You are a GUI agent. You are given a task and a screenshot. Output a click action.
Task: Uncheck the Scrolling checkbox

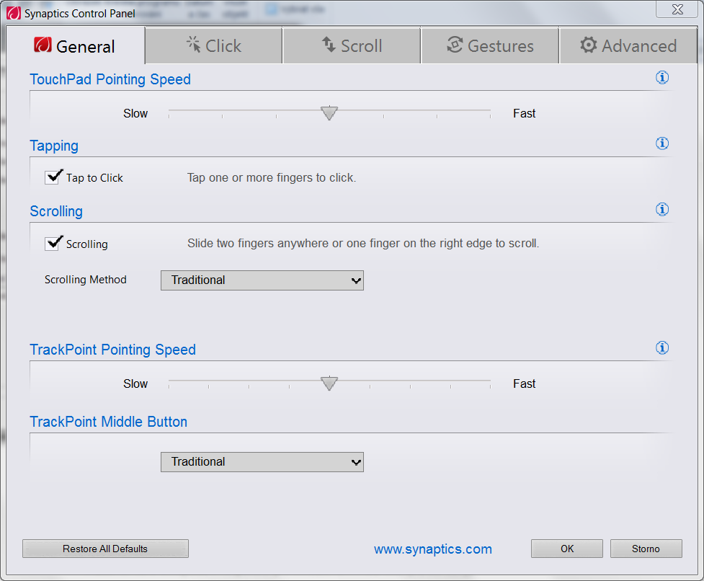click(x=53, y=244)
